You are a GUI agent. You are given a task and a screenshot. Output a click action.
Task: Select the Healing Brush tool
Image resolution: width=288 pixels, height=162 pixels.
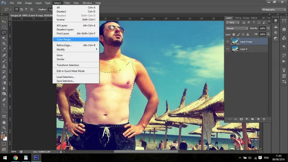coord(4,55)
